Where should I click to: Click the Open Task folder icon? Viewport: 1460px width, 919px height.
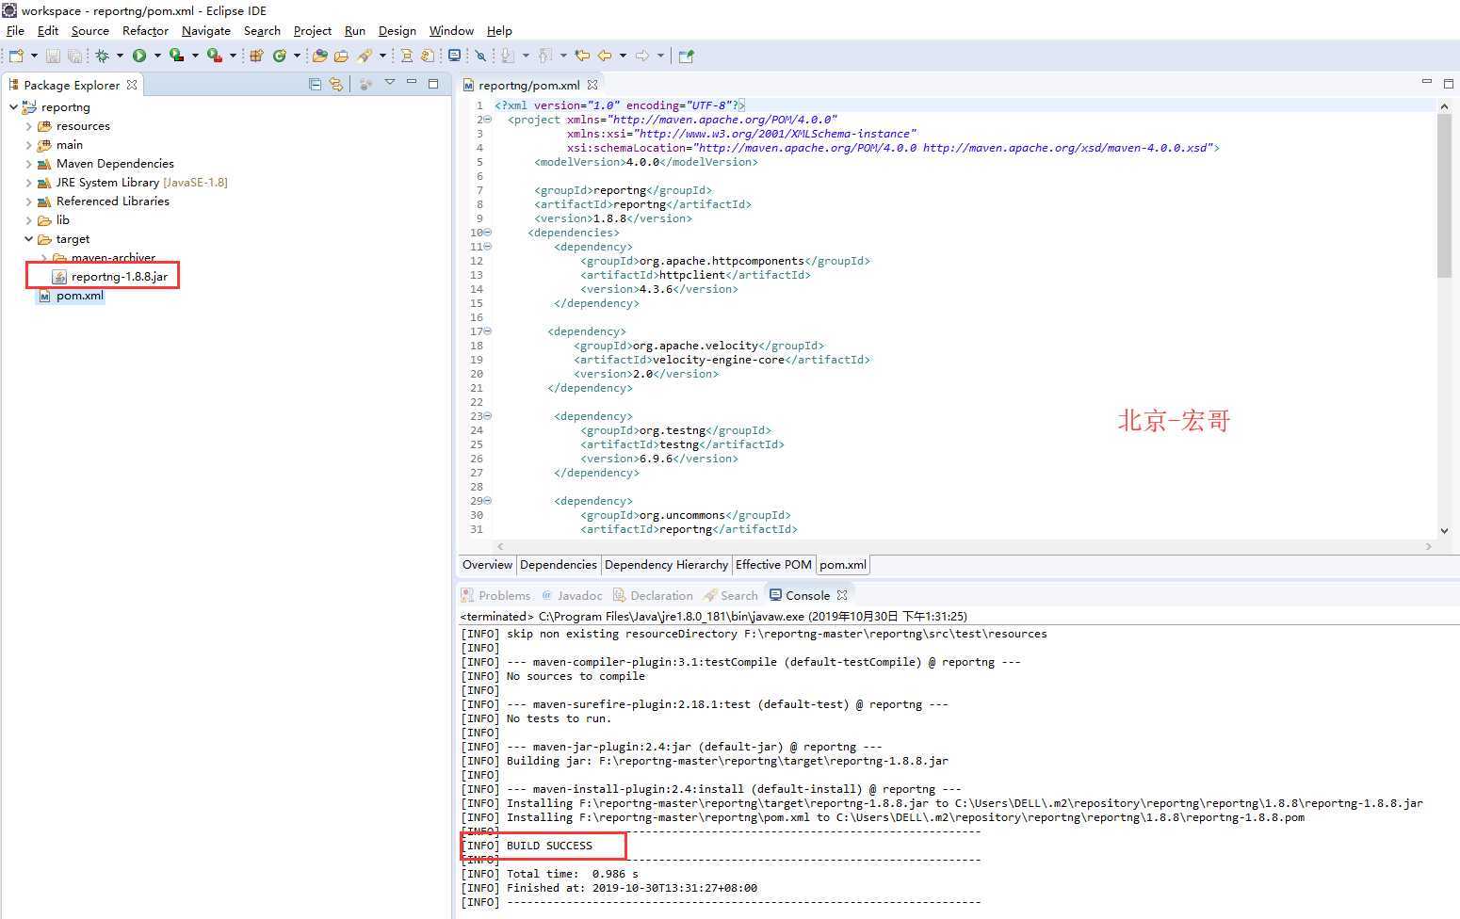click(x=341, y=56)
